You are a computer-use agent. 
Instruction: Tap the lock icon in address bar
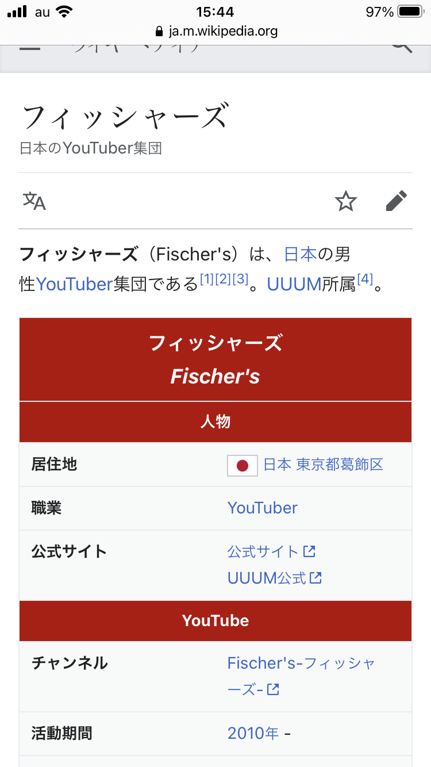pos(159,31)
